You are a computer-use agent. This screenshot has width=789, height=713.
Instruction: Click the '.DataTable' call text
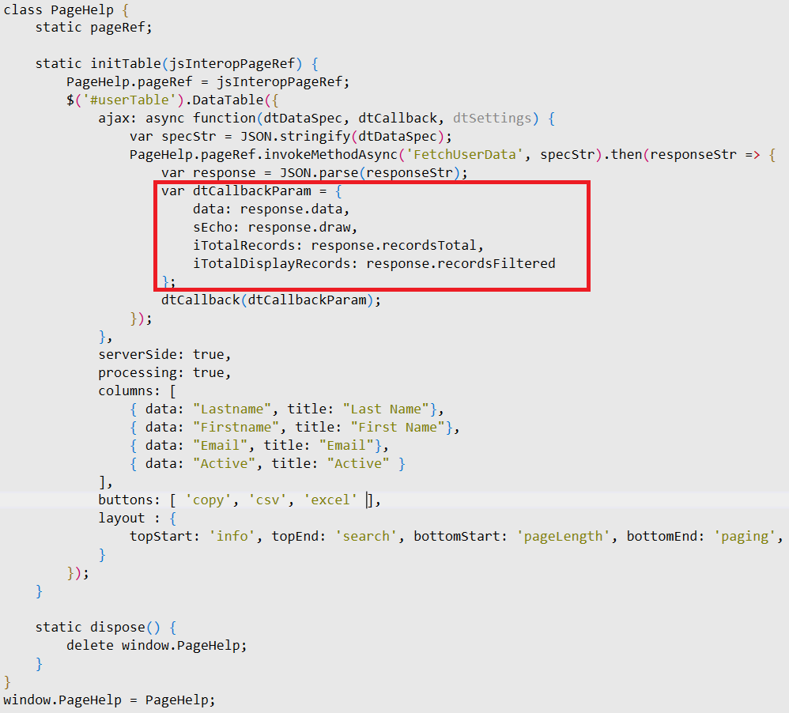[x=225, y=100]
